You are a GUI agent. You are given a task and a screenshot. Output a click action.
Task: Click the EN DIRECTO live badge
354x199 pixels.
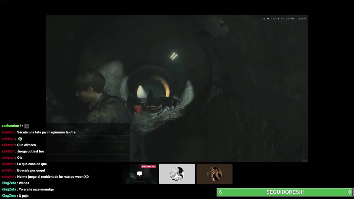(x=149, y=167)
